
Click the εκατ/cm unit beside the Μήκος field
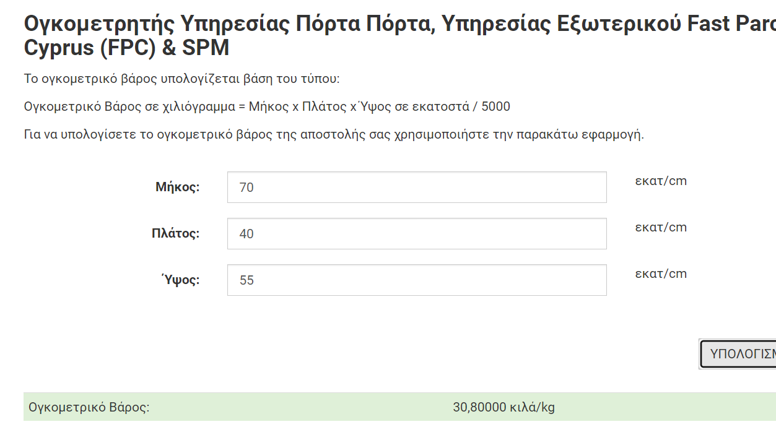pyautogui.click(x=661, y=181)
